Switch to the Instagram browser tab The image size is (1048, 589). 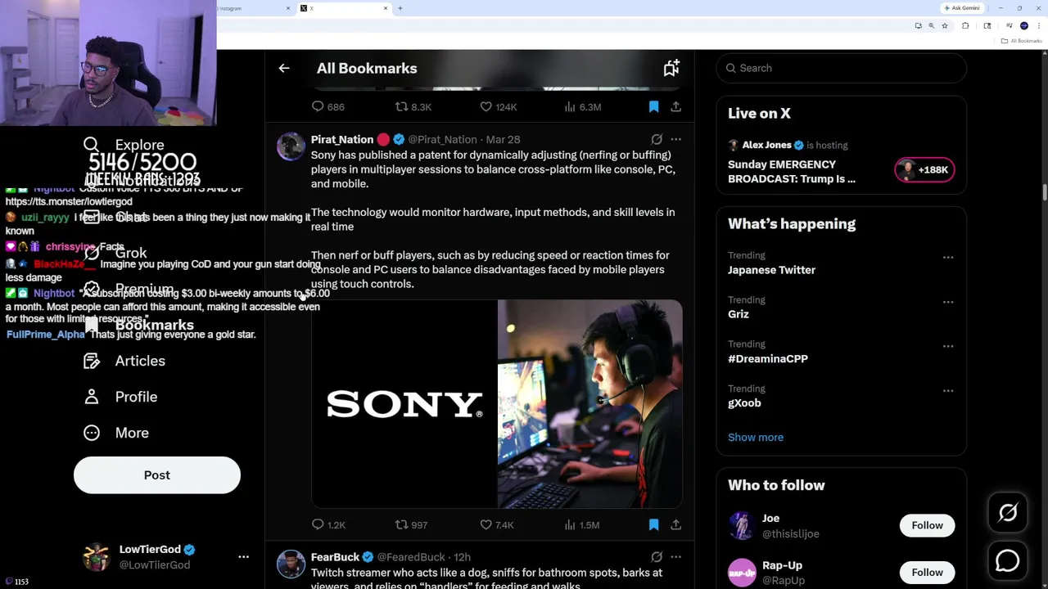(252, 8)
